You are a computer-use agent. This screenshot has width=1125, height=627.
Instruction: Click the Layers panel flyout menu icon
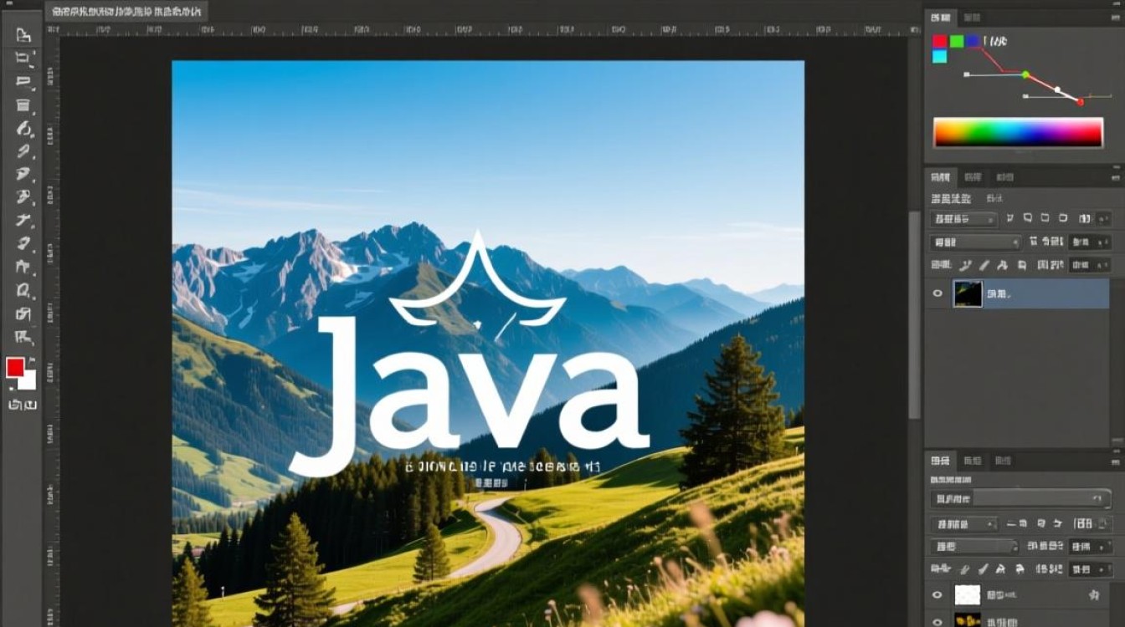point(1114,178)
